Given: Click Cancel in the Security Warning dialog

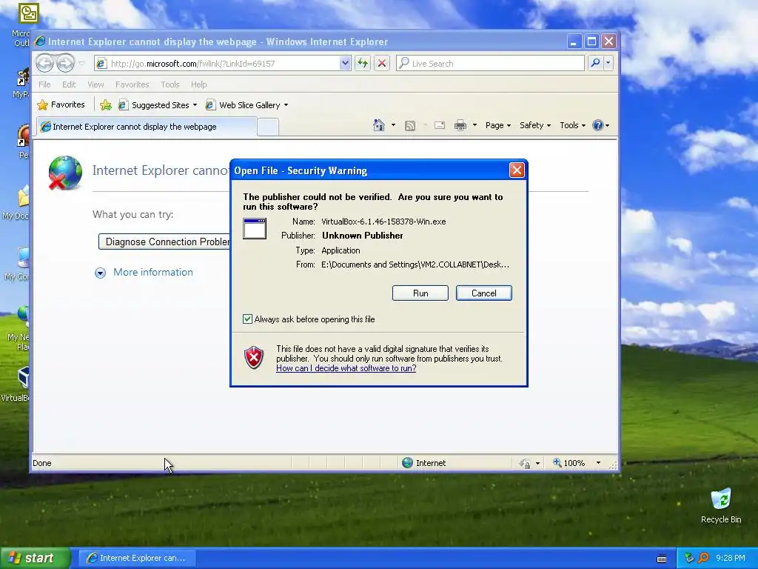Looking at the screenshot, I should tap(483, 293).
